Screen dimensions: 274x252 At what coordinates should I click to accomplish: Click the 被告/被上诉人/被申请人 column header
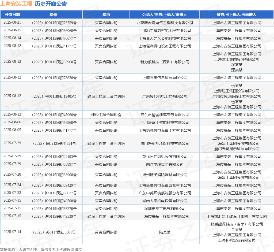click(x=237, y=15)
